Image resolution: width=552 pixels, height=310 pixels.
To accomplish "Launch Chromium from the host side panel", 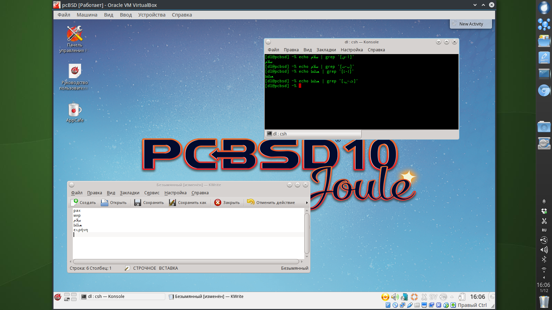I will (x=544, y=91).
